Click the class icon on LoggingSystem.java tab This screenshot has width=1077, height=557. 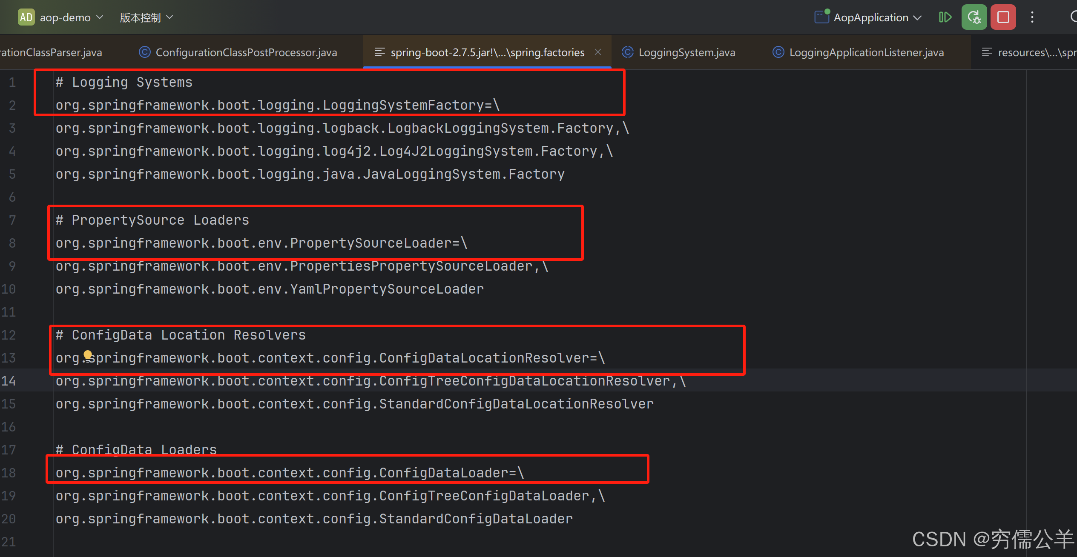[627, 52]
